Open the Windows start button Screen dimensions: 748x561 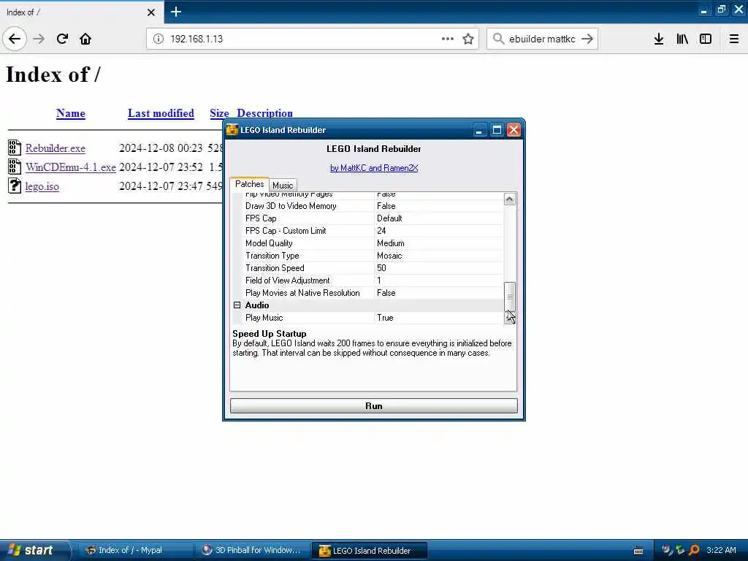[x=34, y=550]
